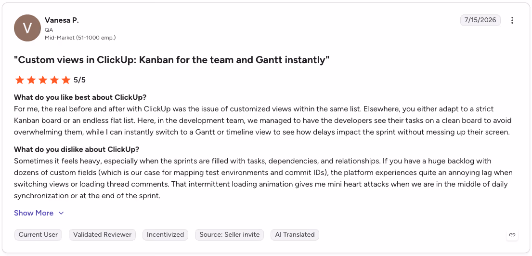Click the fourth orange rating star

pos(54,80)
